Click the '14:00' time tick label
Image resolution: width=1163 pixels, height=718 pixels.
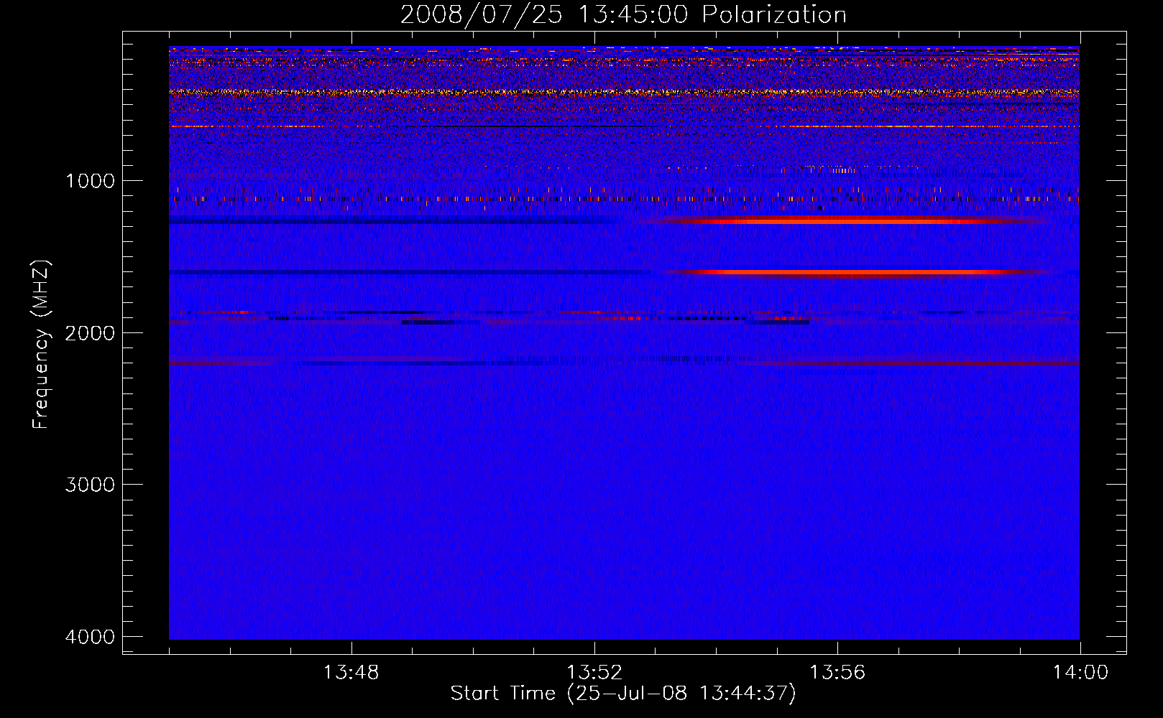point(1080,673)
